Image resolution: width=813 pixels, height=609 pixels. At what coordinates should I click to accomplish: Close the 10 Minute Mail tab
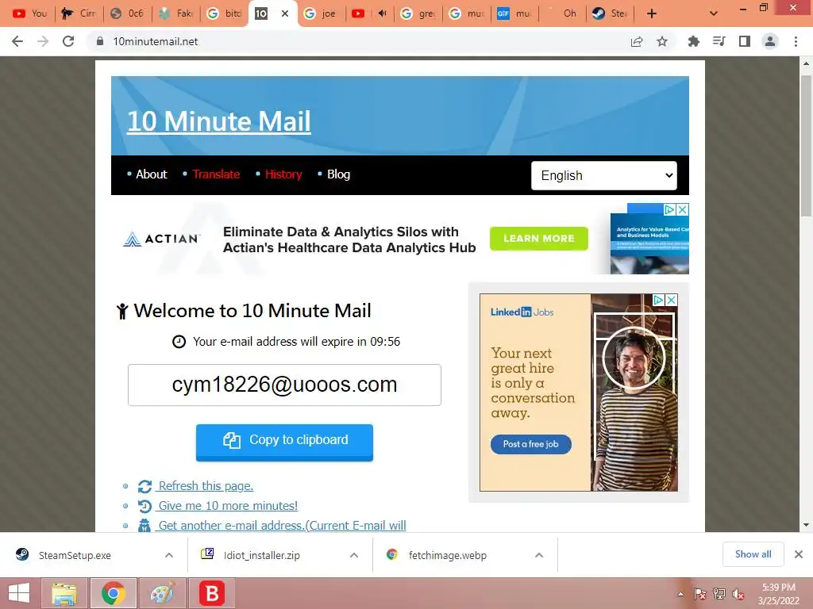pos(285,13)
